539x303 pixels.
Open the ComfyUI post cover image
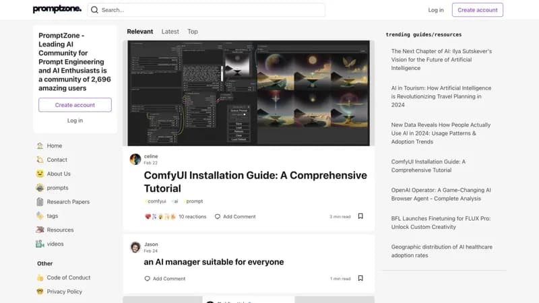(249, 93)
